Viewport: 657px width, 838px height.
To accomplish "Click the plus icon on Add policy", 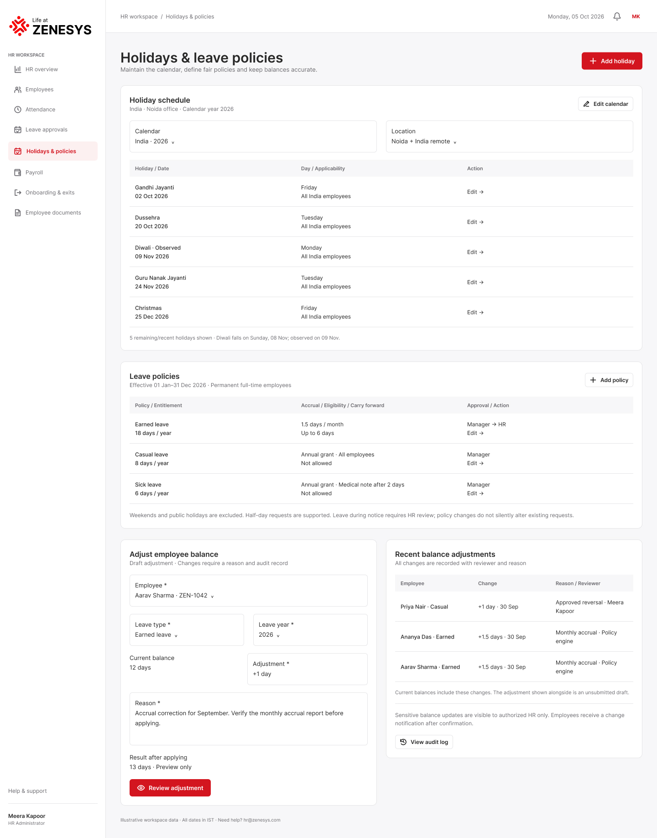I will (593, 380).
